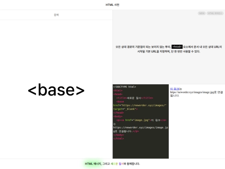Click the large <base> element heading

(x=56, y=90)
